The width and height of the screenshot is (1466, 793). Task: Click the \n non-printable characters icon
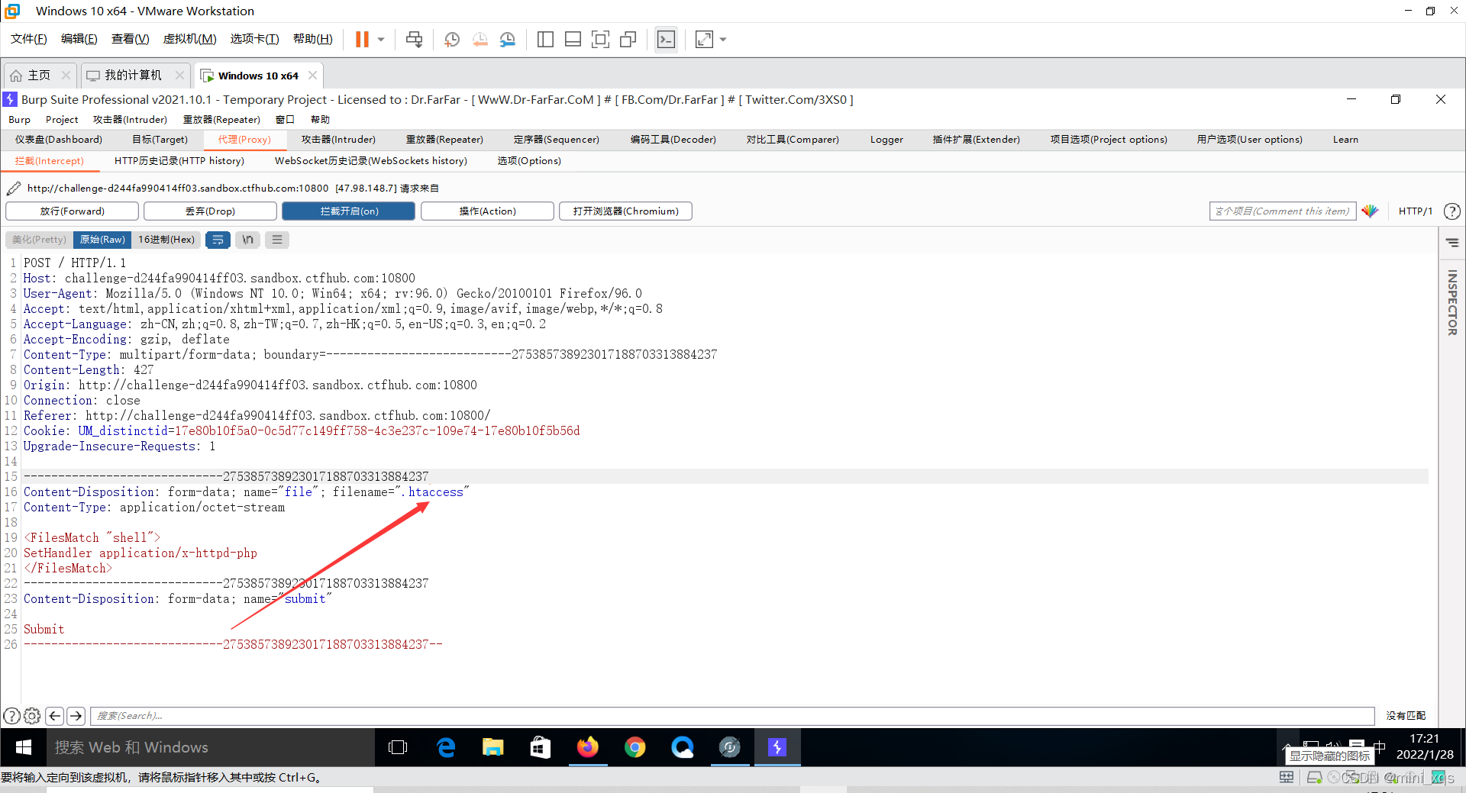tap(247, 240)
